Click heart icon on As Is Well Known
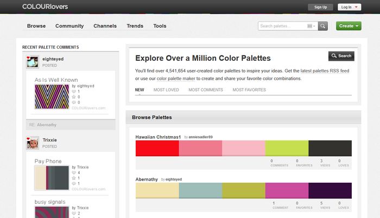This screenshot has width=380, height=218. point(74,91)
